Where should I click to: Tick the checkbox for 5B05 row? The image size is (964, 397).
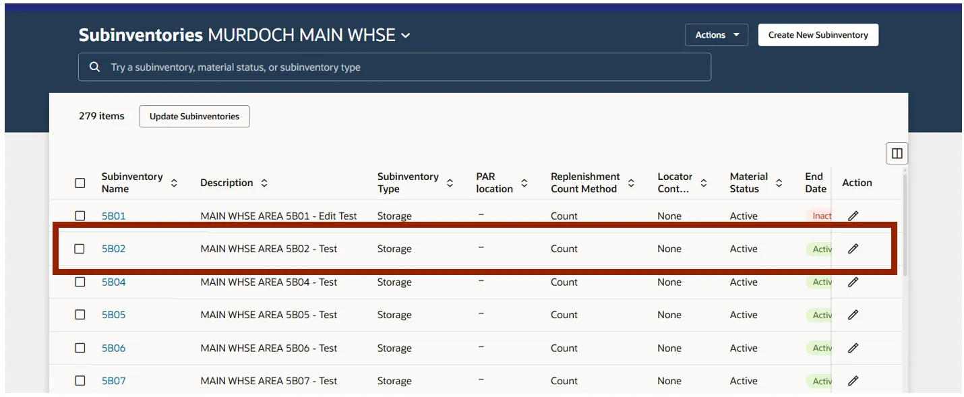80,315
